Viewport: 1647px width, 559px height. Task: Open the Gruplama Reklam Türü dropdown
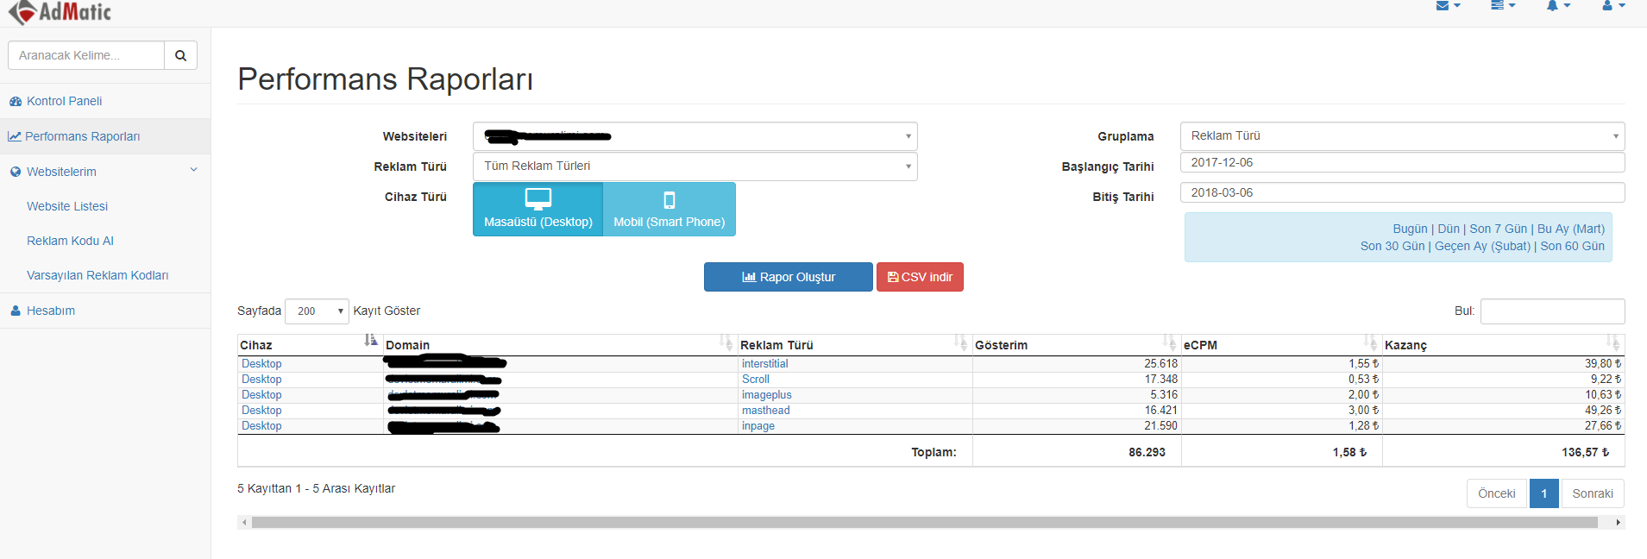click(1403, 136)
